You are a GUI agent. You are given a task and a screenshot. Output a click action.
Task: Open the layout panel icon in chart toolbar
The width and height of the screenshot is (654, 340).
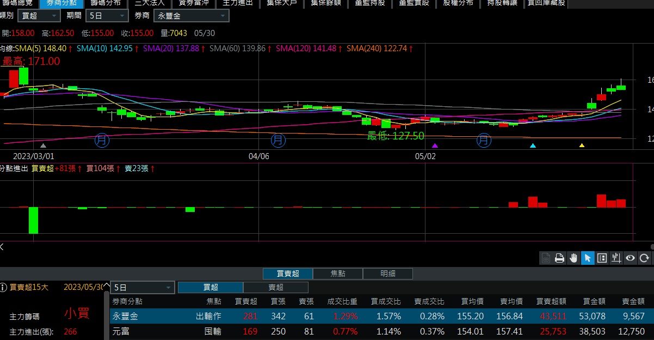click(x=602, y=258)
